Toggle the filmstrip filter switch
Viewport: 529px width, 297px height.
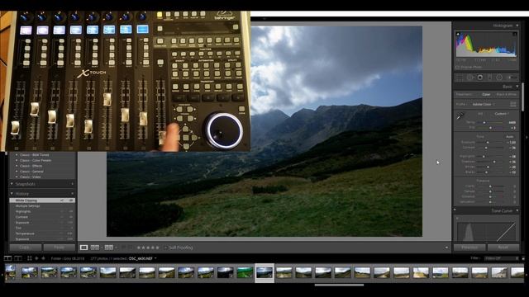tap(523, 258)
